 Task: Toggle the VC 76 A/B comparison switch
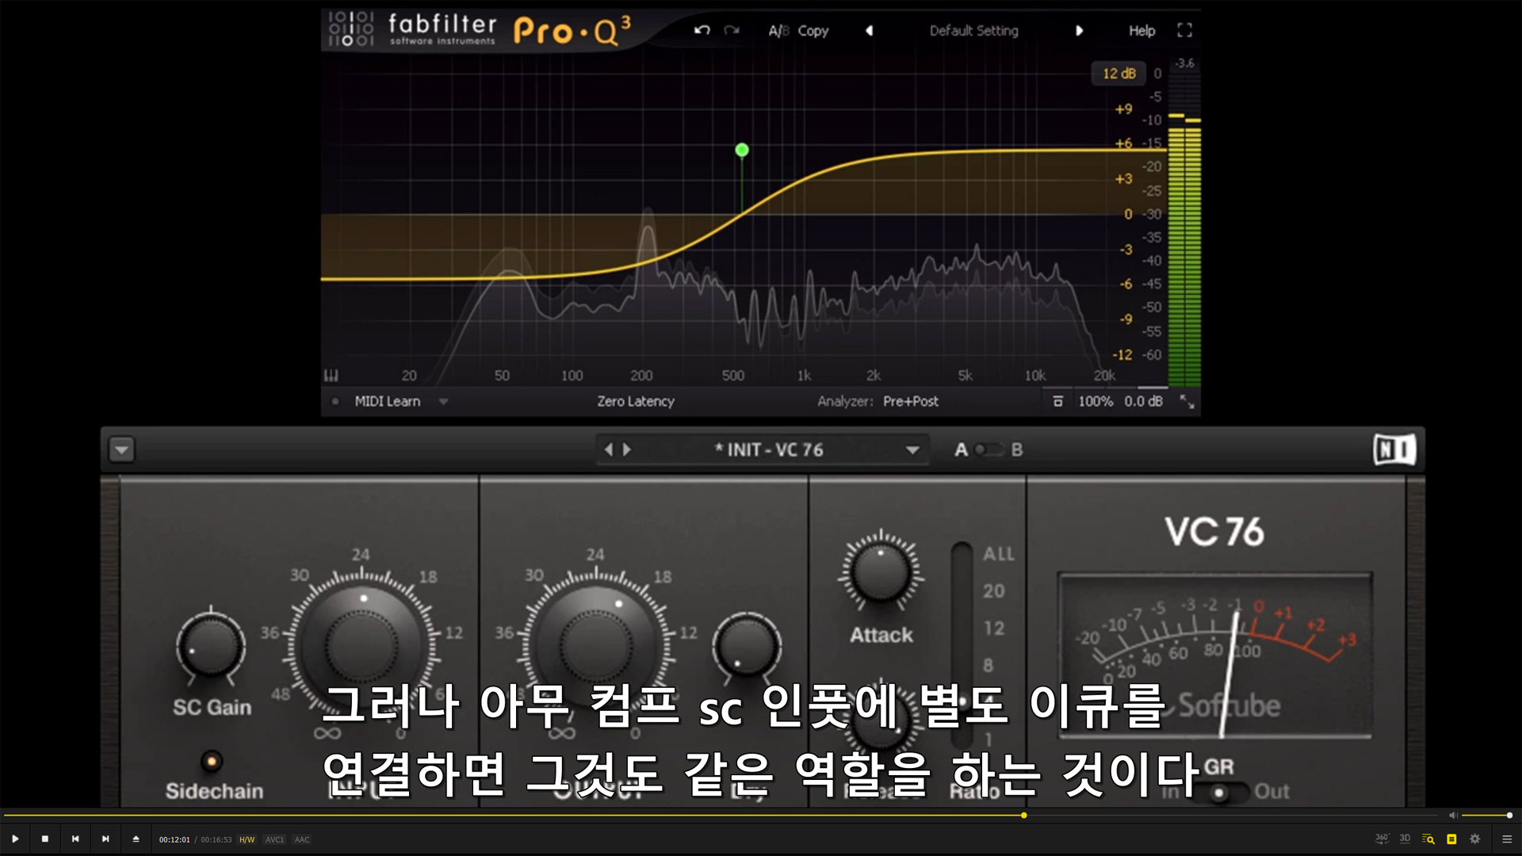pos(989,449)
